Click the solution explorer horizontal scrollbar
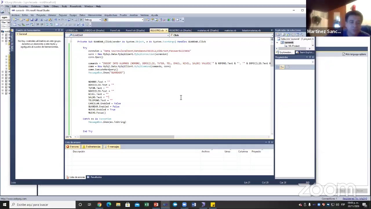Screen dimensions: 371x209 (x=293, y=48)
